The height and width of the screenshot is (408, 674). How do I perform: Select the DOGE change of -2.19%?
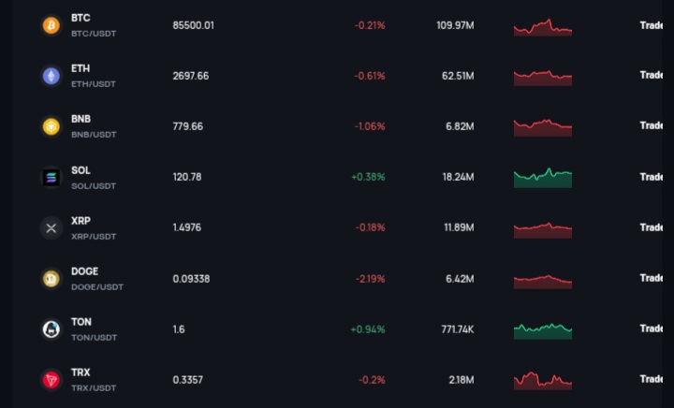pyautogui.click(x=370, y=279)
